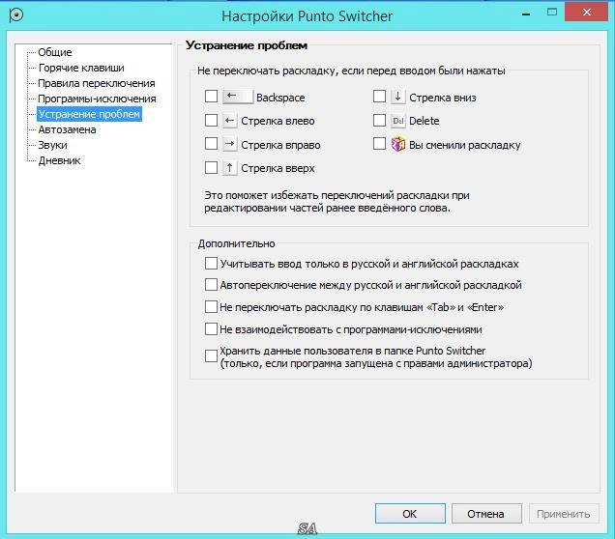
Task: Click the right arrow key icon
Action: 230,145
